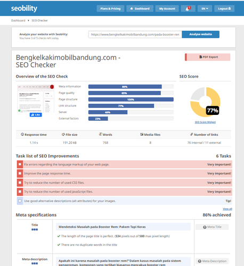Viewport: 244px width, 266px height.
Task: Click the title importance dots indicator
Action: (35, 229)
